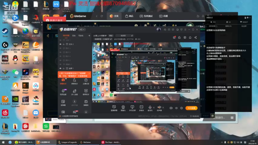Click the user avatar in streaming app title bar
The width and height of the screenshot is (258, 145).
pos(158,29)
